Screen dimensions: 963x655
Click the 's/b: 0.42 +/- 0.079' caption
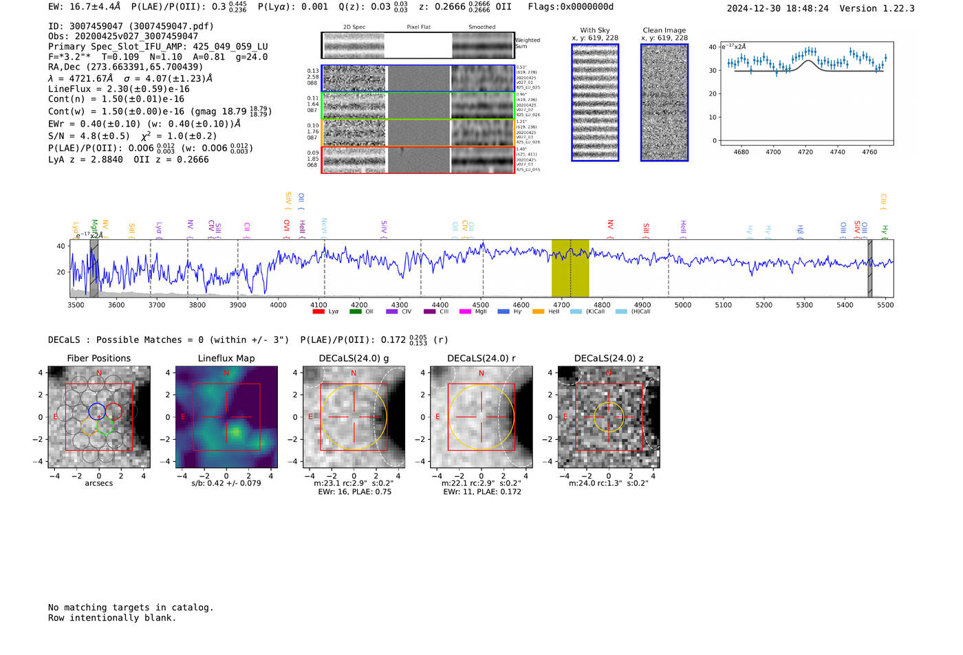[x=226, y=483]
